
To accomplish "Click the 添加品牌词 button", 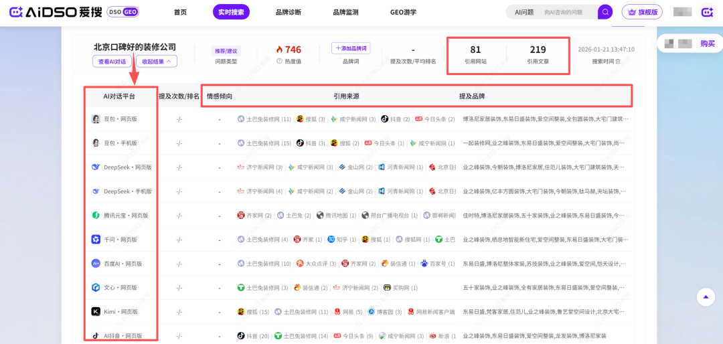I will [x=351, y=48].
